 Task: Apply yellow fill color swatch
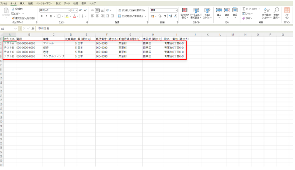click(x=67, y=16)
